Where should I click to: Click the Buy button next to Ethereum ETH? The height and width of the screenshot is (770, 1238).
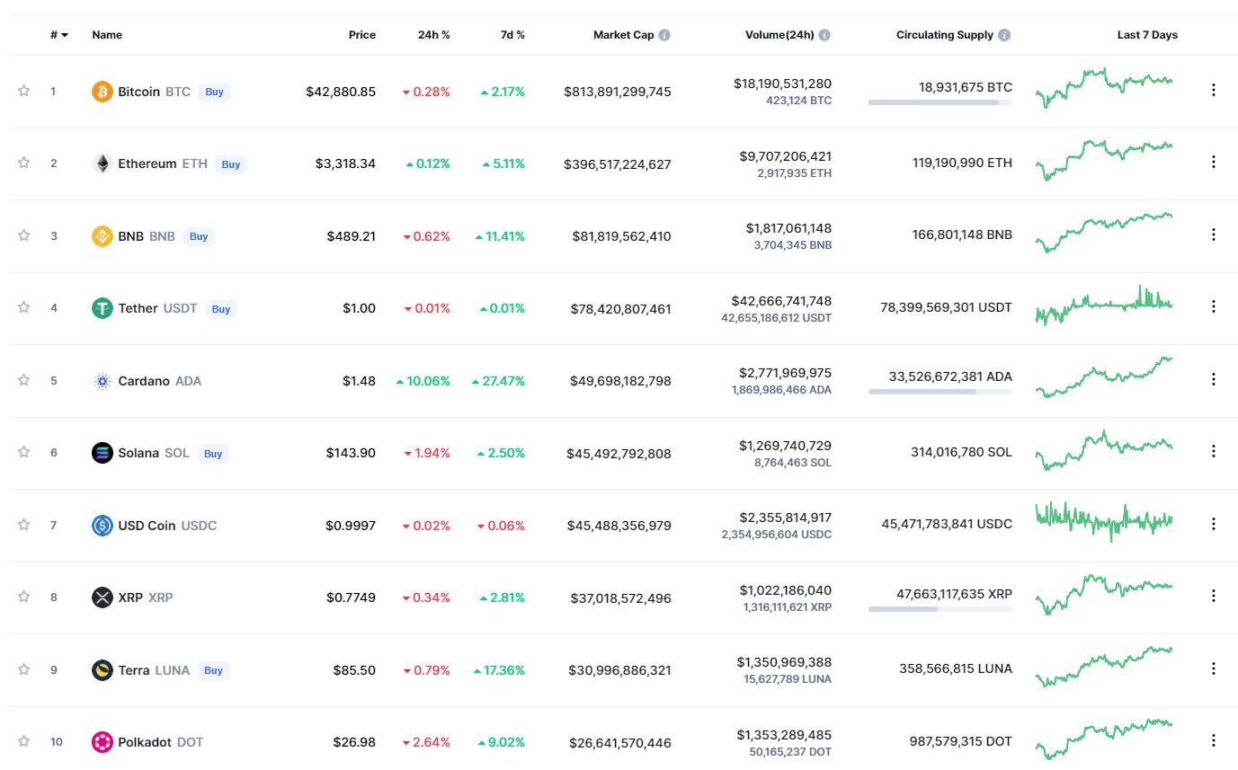point(231,164)
